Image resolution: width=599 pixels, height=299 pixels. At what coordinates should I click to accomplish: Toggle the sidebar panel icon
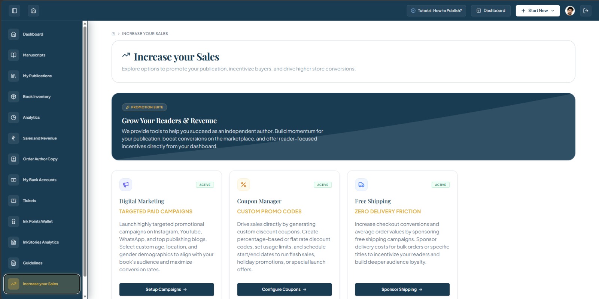(x=15, y=10)
